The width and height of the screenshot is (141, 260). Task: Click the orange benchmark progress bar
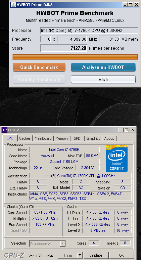point(75,57)
